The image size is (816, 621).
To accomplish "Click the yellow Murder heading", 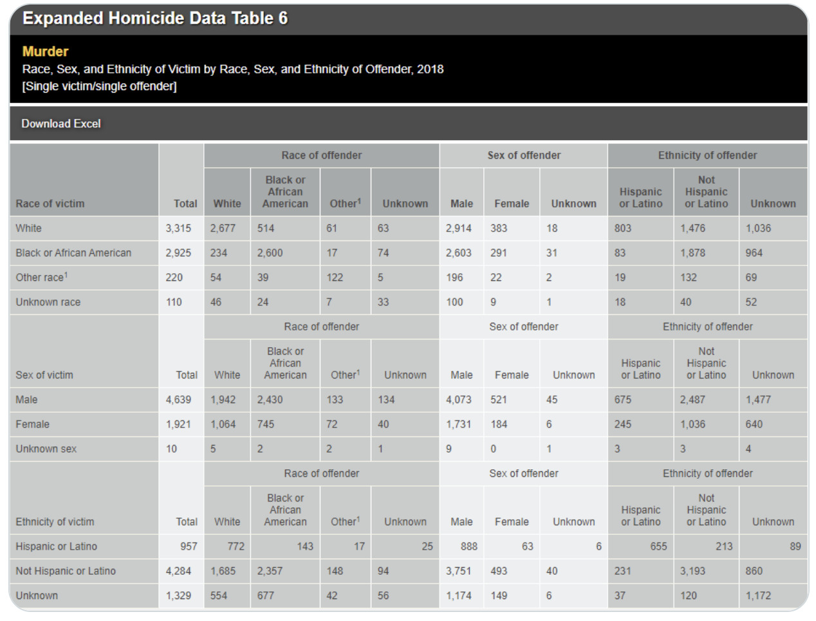I will [x=45, y=51].
